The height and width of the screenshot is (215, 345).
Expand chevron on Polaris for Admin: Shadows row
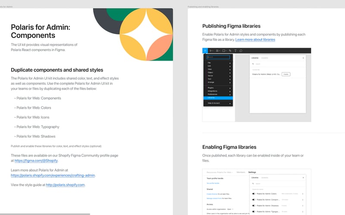point(303,206)
